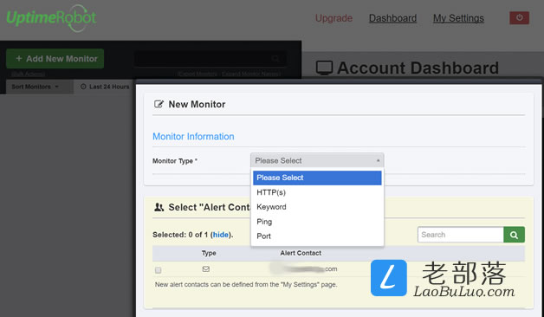Focus the alert contacts Search field
544x317 pixels.
pyautogui.click(x=461, y=235)
